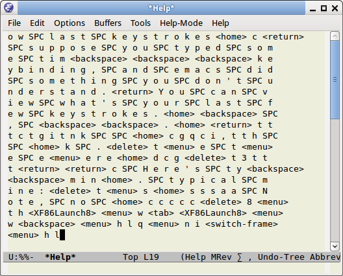Click the scrollbar trough below the thumb
343x276 pixels.
[x=335, y=180]
